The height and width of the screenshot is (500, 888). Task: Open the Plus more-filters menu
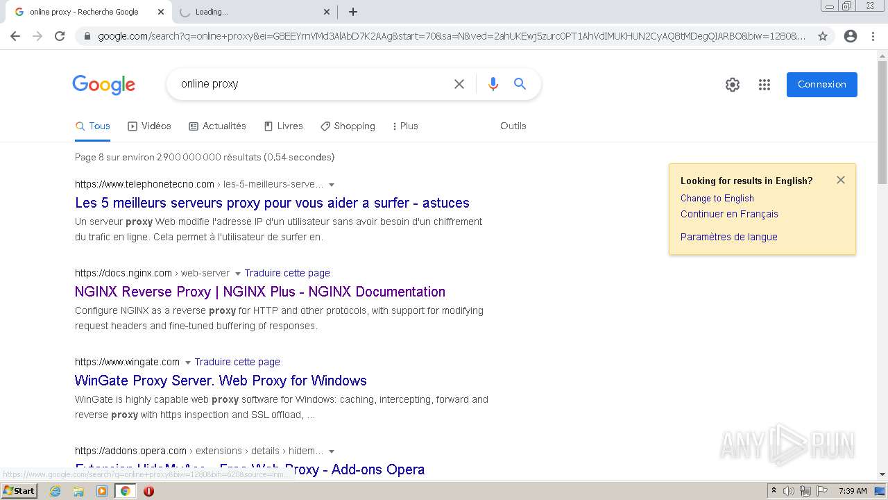click(404, 126)
